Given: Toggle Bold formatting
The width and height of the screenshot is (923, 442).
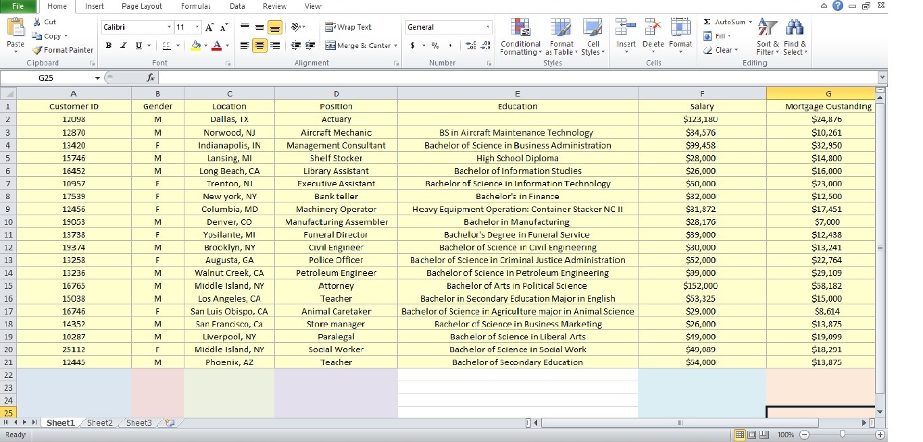Looking at the screenshot, I should 109,45.
